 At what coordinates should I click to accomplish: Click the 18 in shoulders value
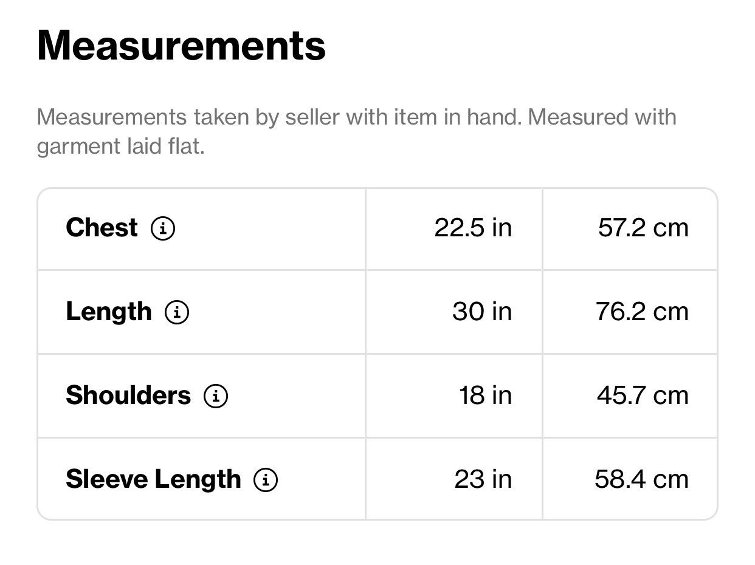click(485, 395)
